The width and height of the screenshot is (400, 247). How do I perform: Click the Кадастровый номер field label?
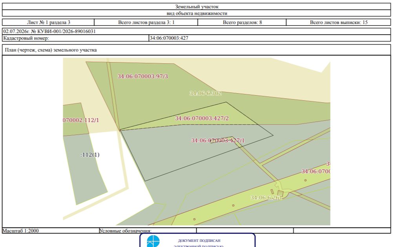click(26, 38)
